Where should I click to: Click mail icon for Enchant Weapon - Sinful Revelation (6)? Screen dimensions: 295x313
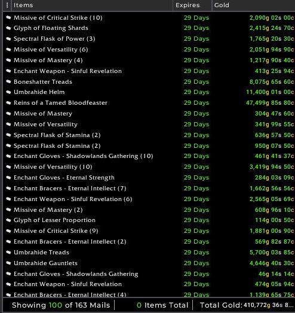click(8, 199)
